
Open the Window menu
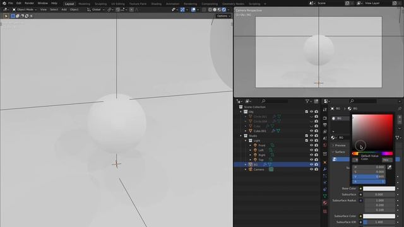point(42,3)
